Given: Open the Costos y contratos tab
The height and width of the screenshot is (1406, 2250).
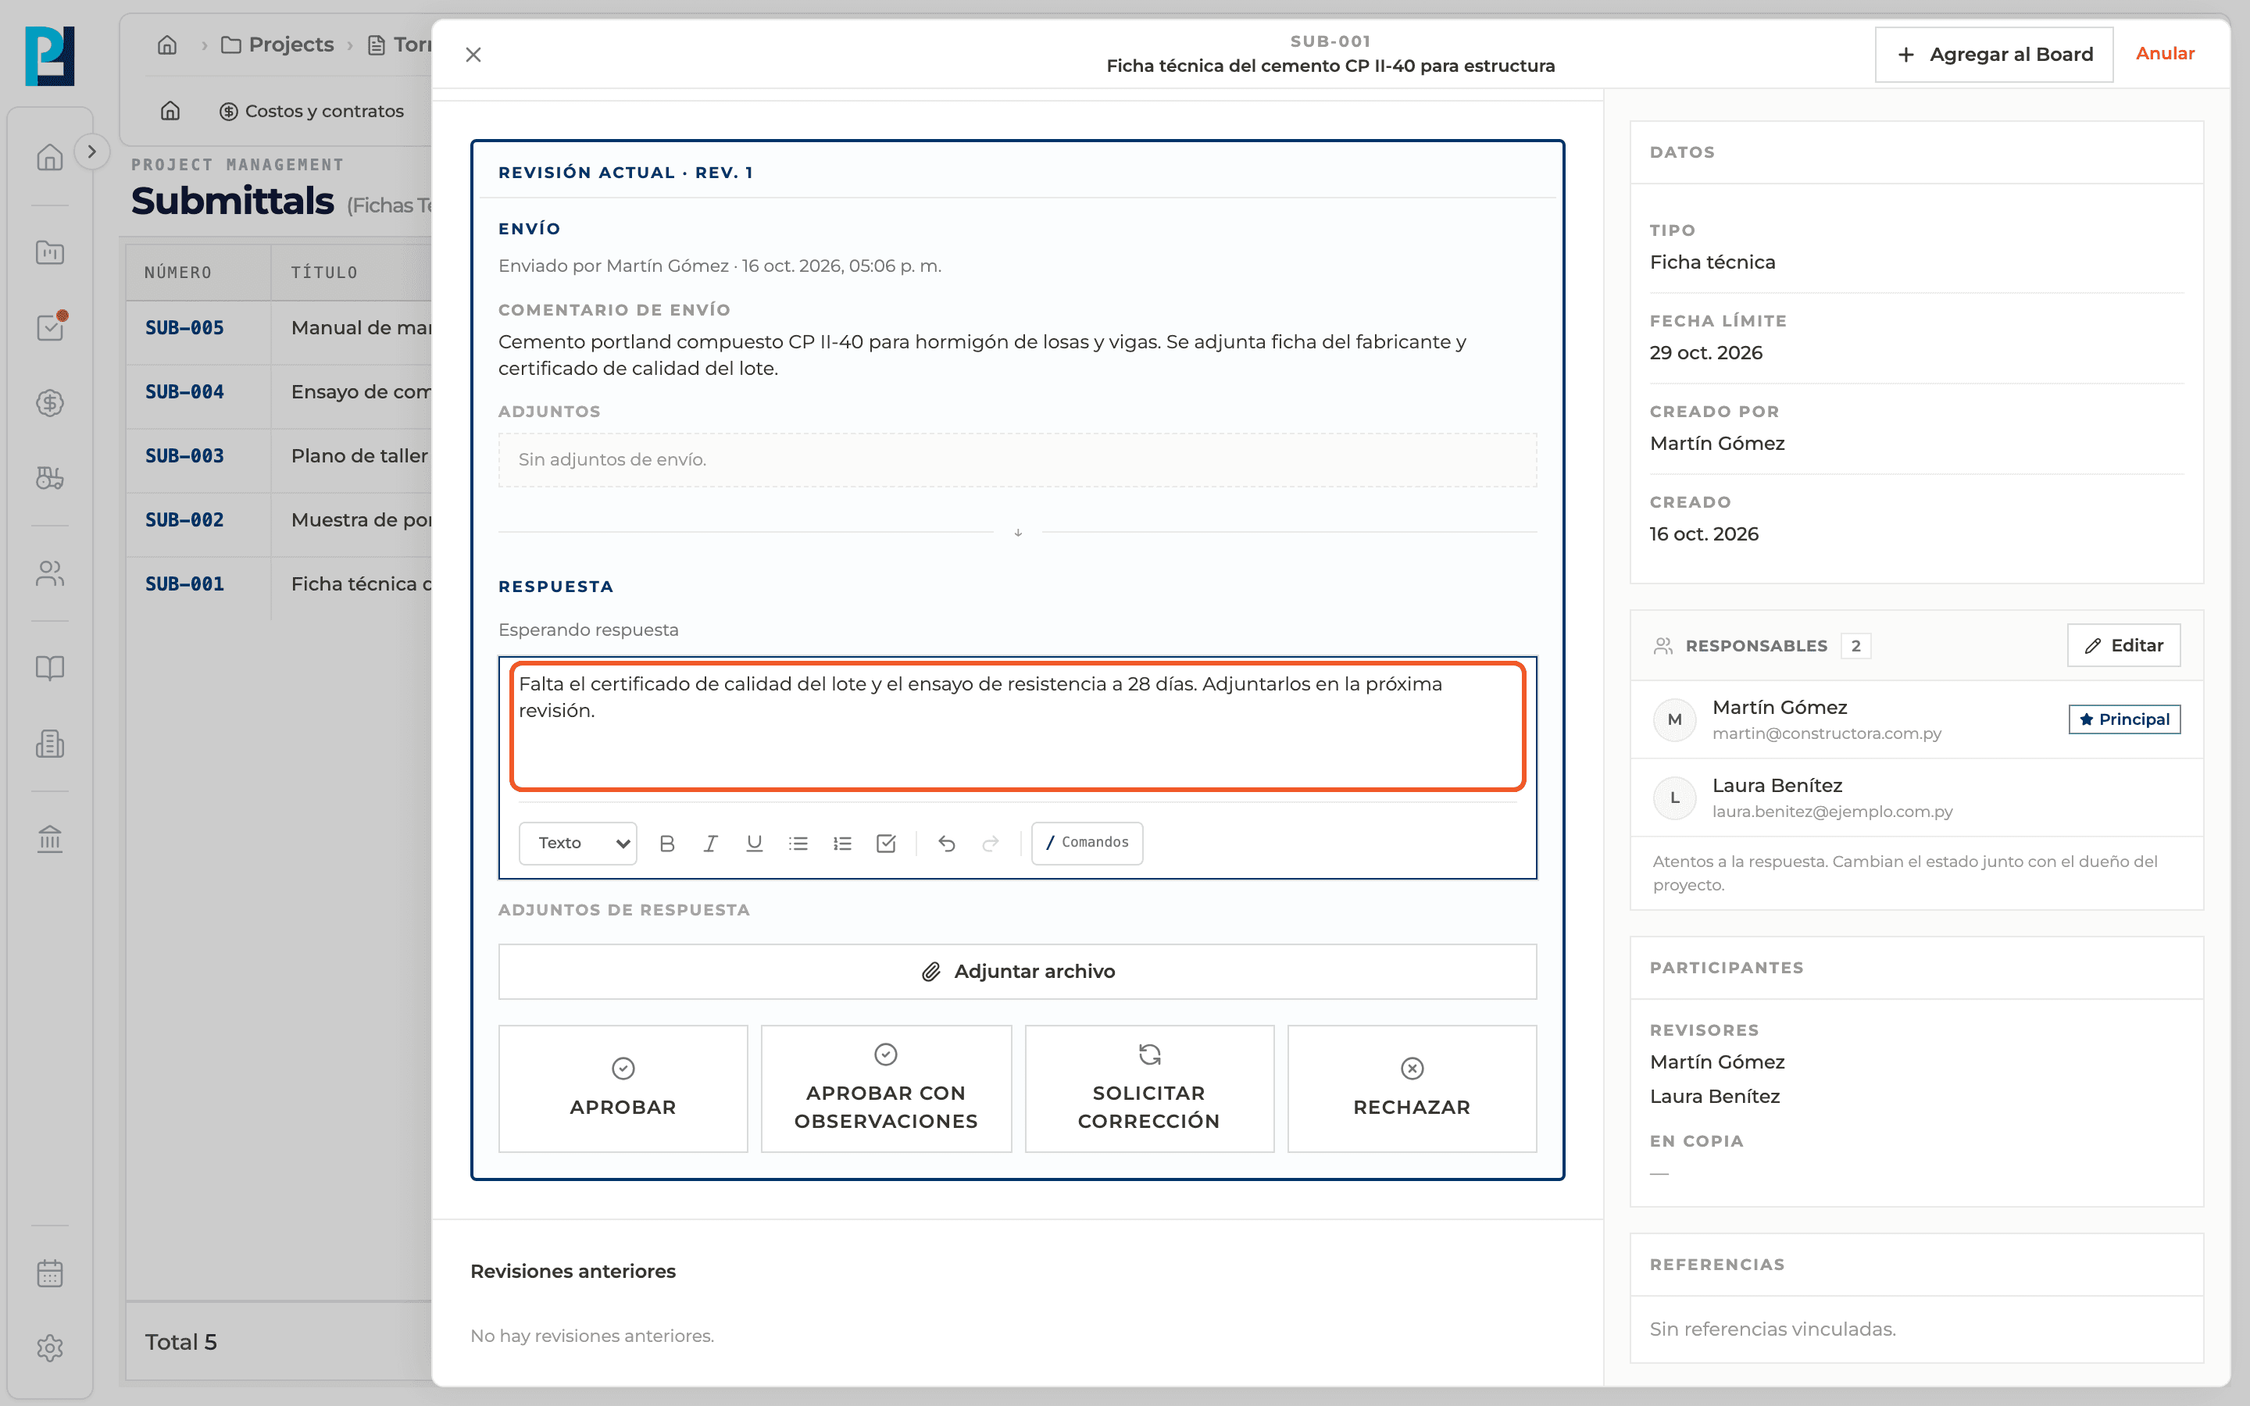Looking at the screenshot, I should (x=312, y=111).
